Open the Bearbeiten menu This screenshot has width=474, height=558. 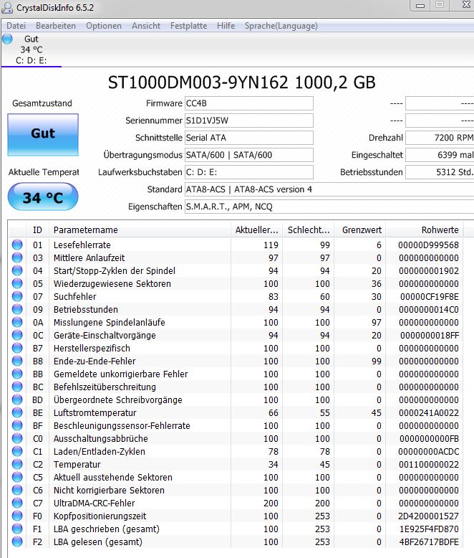pos(56,26)
